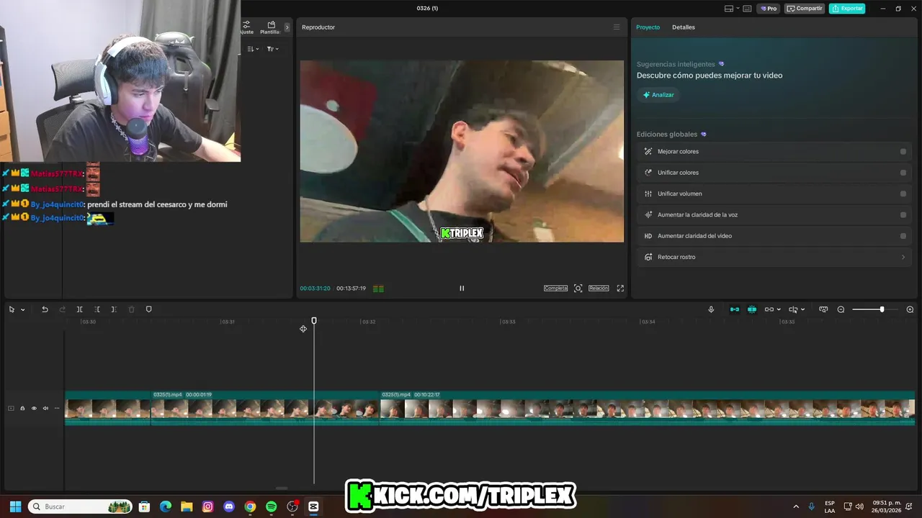Toggle main track magnet
Screen dimensions: 922x518
[735, 309]
